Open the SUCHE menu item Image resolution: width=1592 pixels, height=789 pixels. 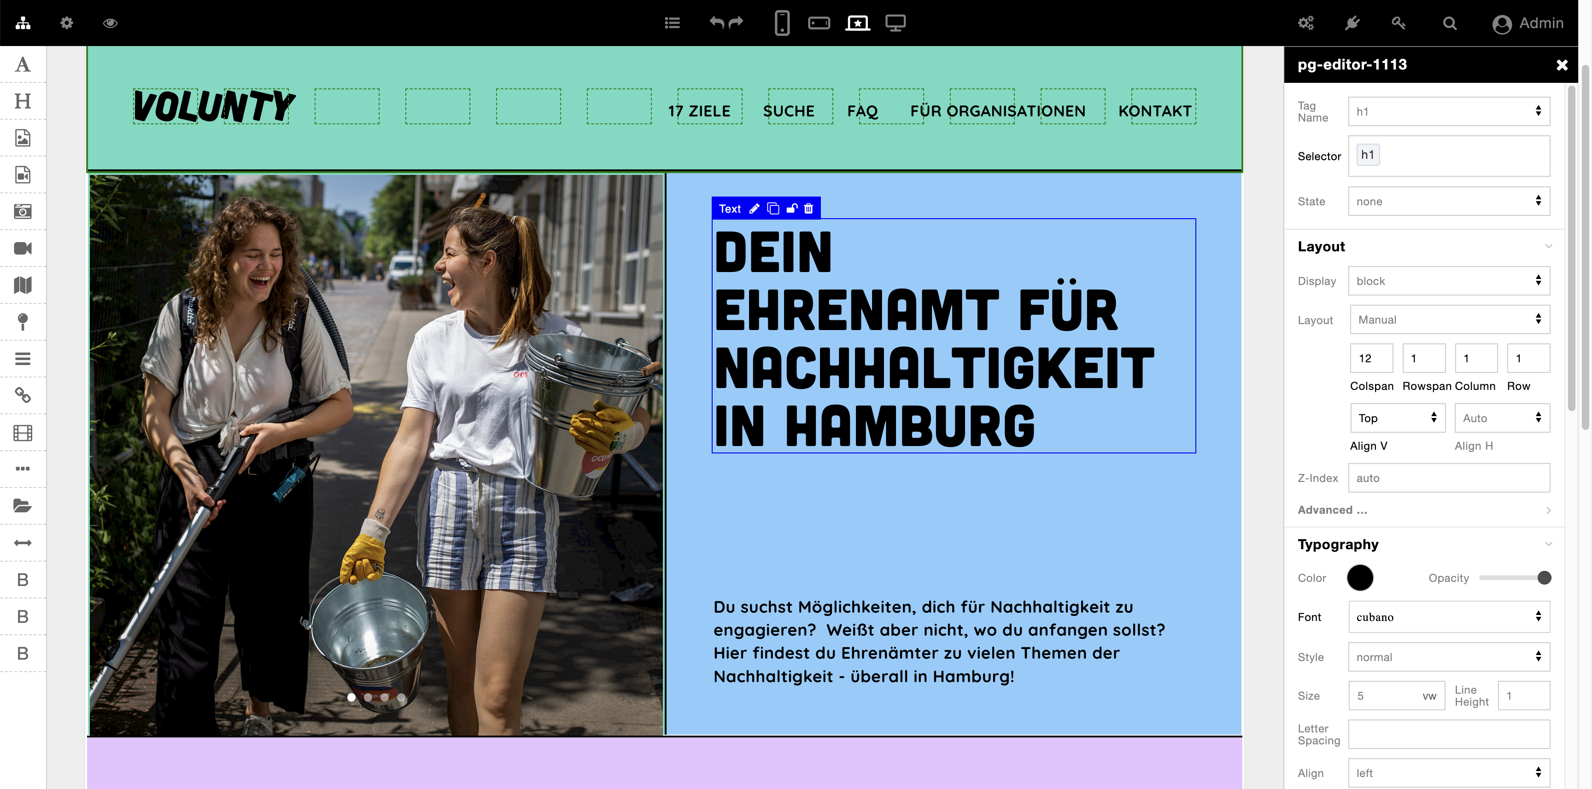tap(789, 111)
